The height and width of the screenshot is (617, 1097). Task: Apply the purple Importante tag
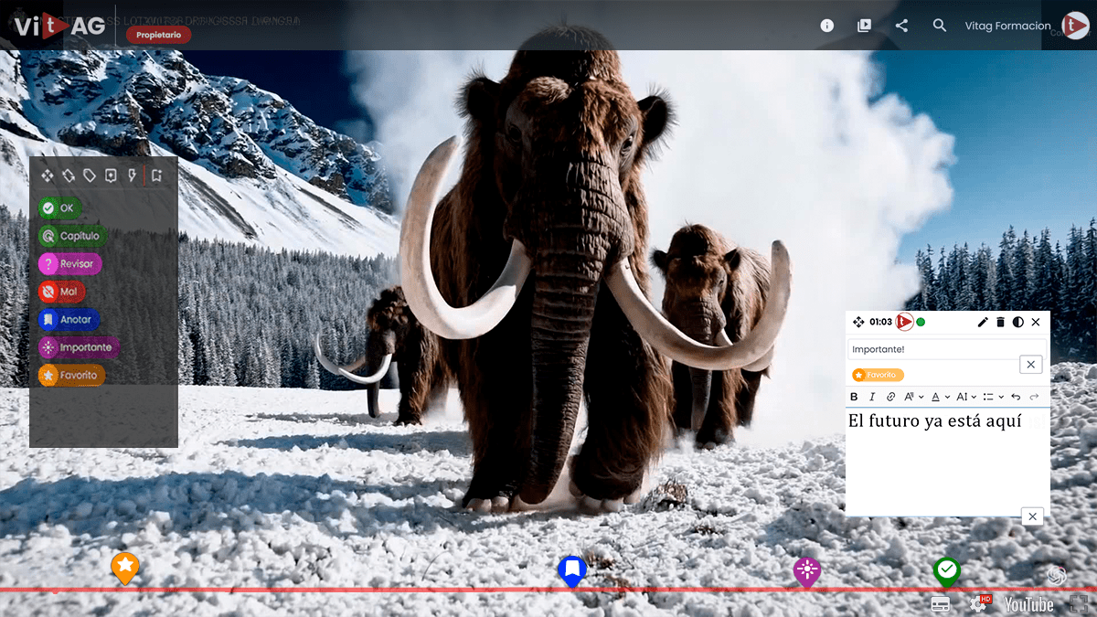pyautogui.click(x=79, y=347)
